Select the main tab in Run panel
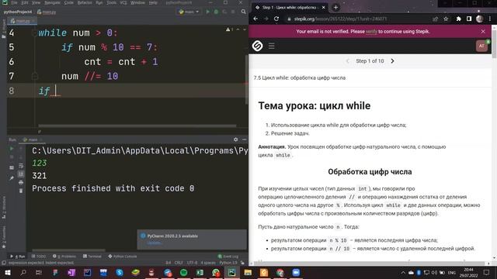The image size is (497, 279). (x=33, y=139)
